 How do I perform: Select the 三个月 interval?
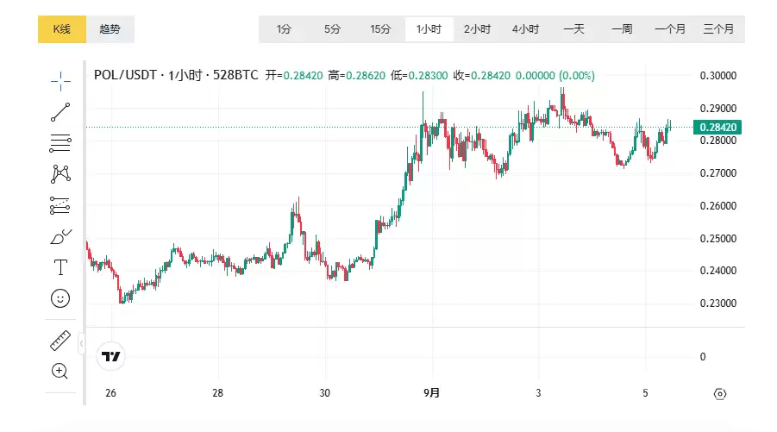coord(718,29)
